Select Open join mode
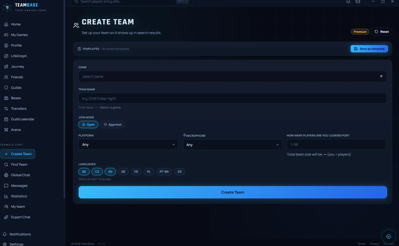 88,125
